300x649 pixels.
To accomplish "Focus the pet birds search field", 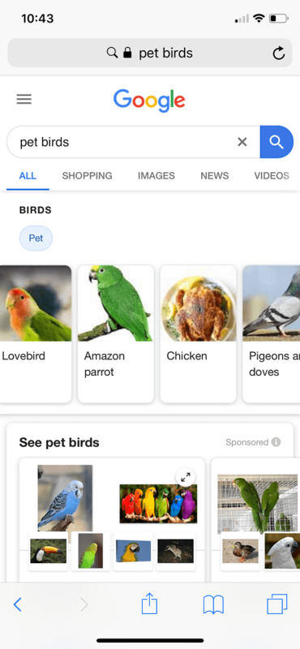I will click(124, 142).
